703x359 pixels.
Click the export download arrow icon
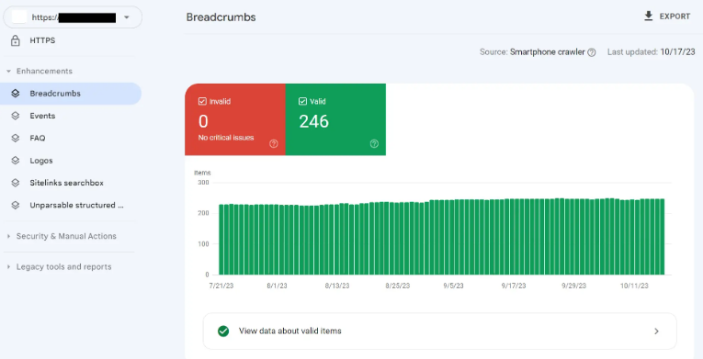click(x=648, y=17)
